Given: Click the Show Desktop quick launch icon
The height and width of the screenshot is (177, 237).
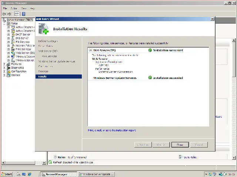Looking at the screenshot, I should pyautogui.click(x=24, y=174).
